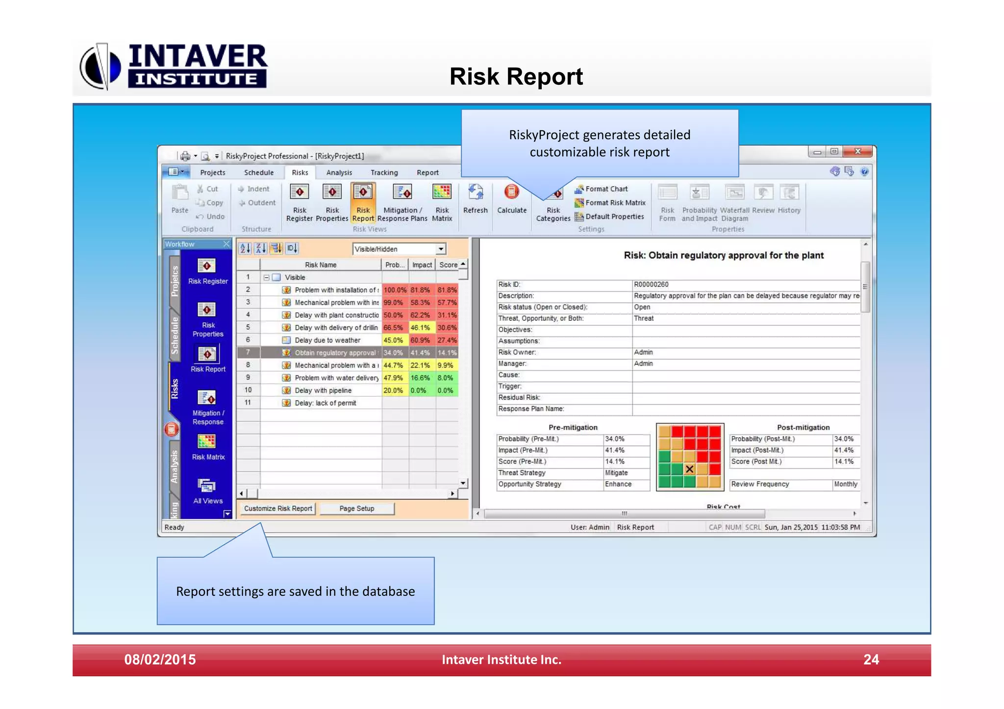Open Review properties
Viewport: 1004px width, 709px height.
763,199
